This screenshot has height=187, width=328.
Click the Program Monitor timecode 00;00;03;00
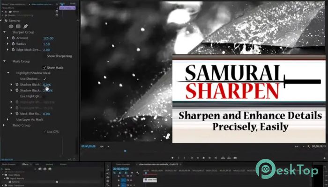tap(89, 146)
